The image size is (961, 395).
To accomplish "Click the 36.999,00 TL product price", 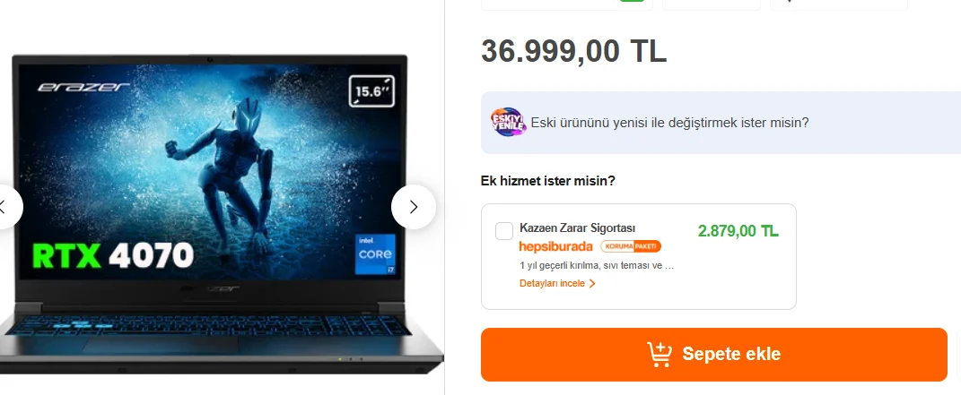I will [x=573, y=51].
